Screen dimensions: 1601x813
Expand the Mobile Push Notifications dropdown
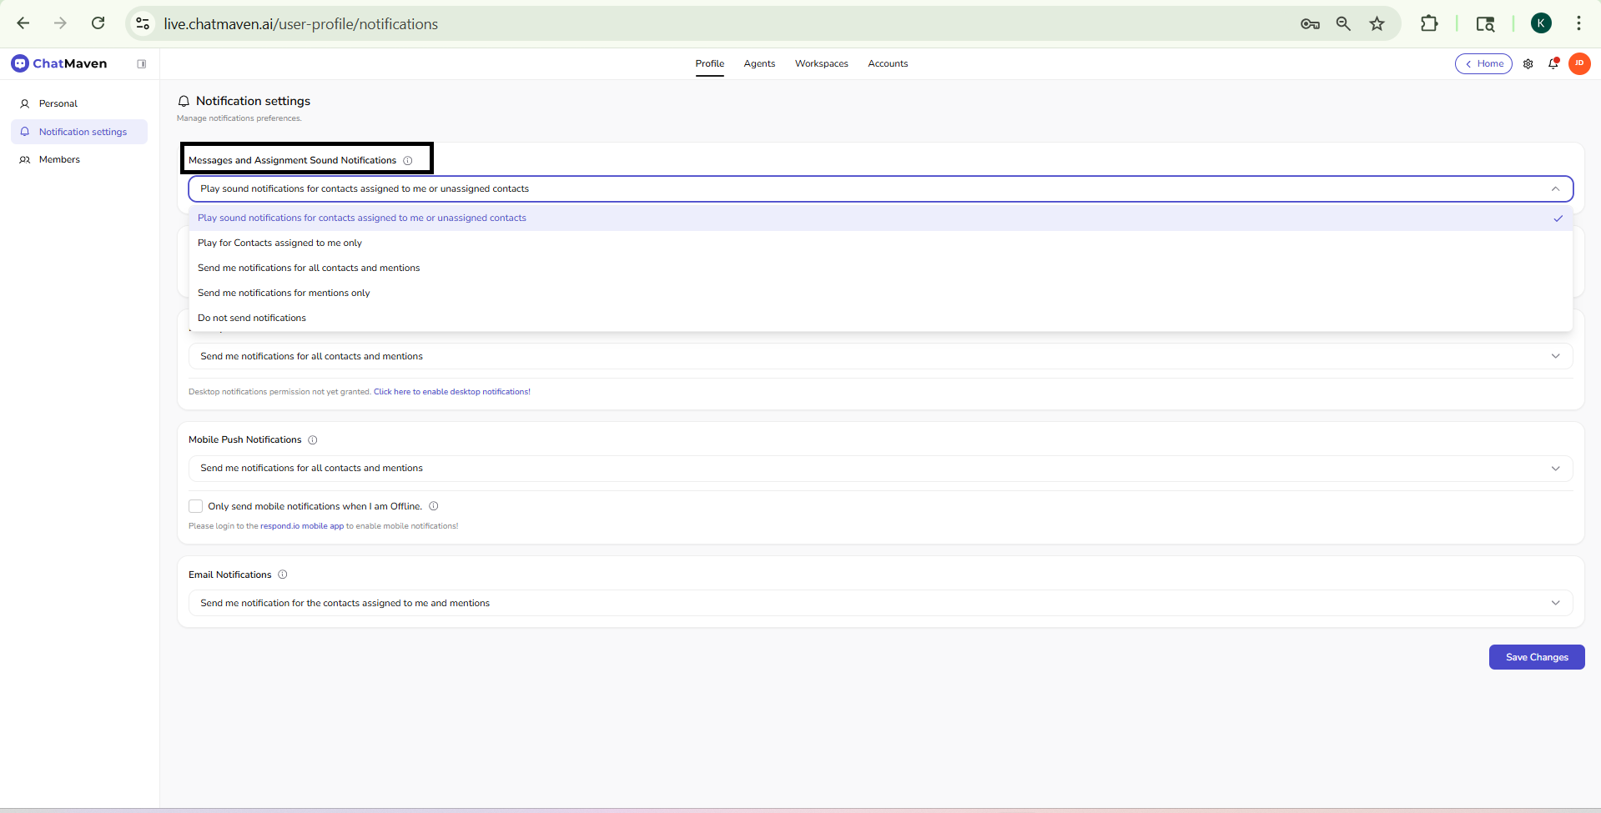(x=880, y=469)
